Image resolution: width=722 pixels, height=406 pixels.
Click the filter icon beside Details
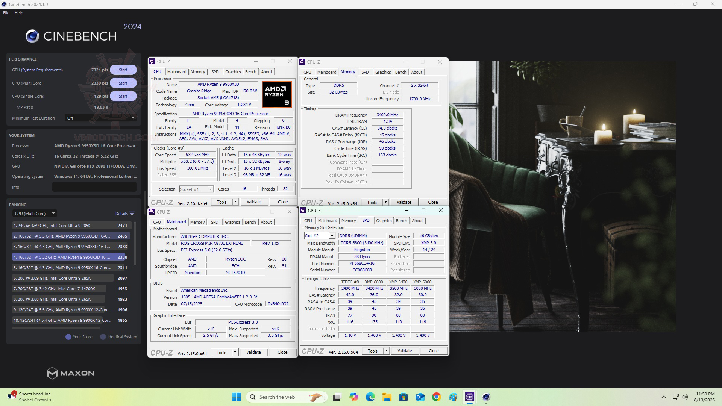click(x=132, y=213)
